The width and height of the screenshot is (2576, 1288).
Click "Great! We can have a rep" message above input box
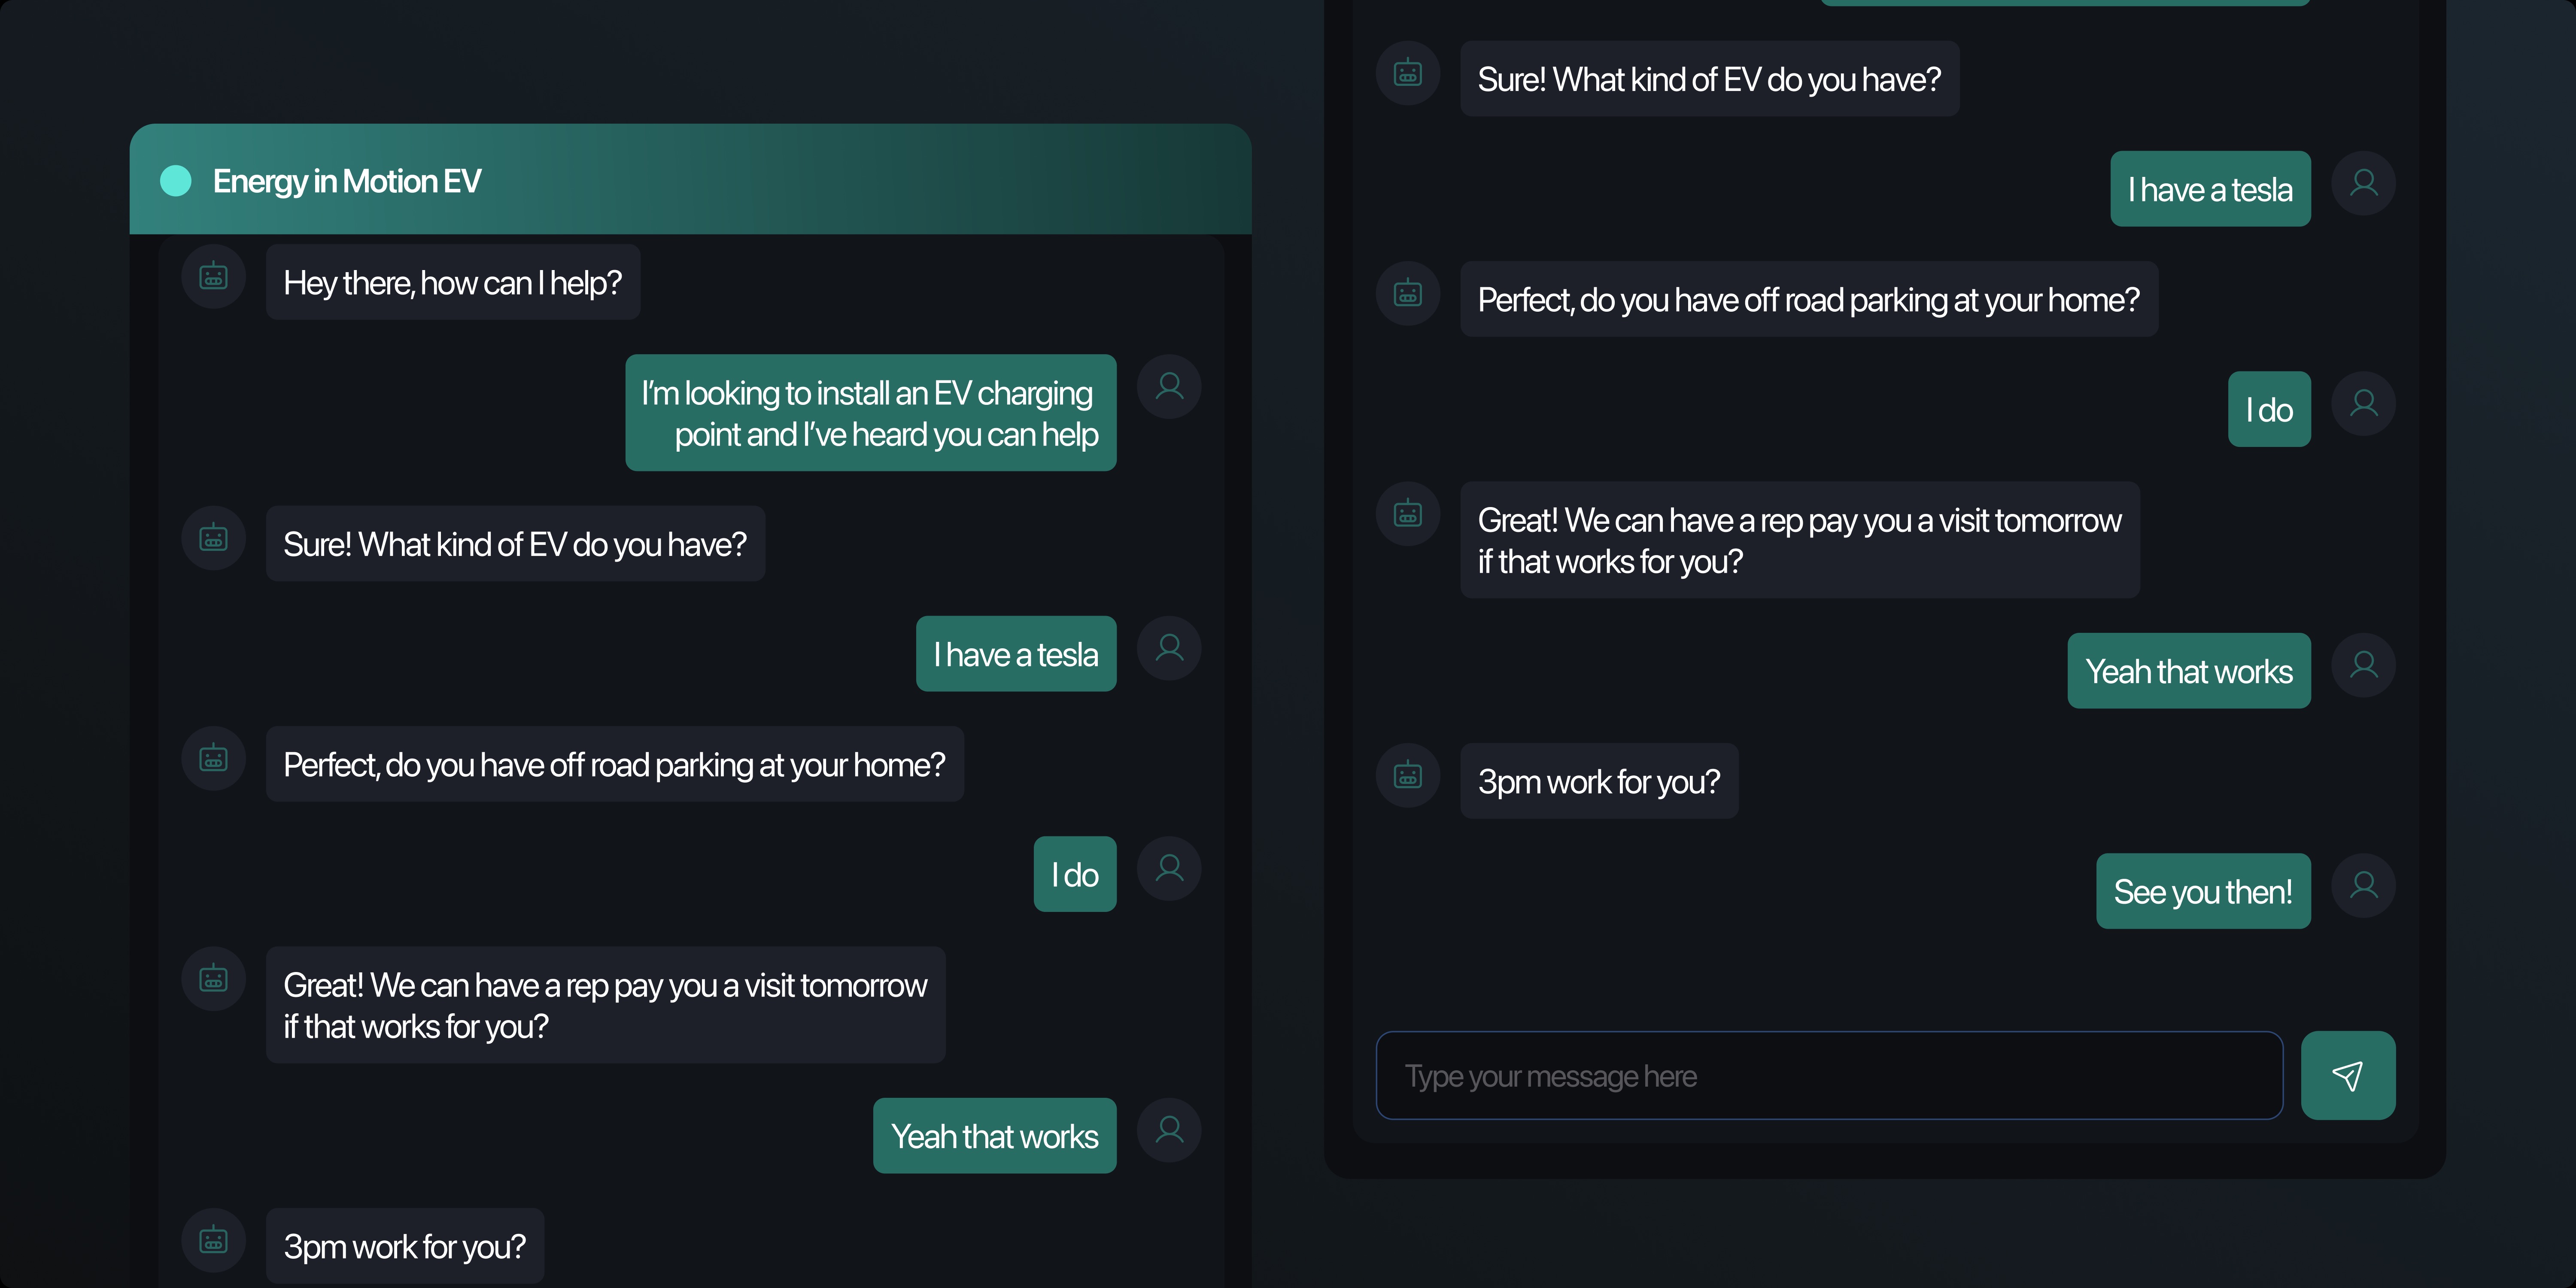click(x=1799, y=540)
